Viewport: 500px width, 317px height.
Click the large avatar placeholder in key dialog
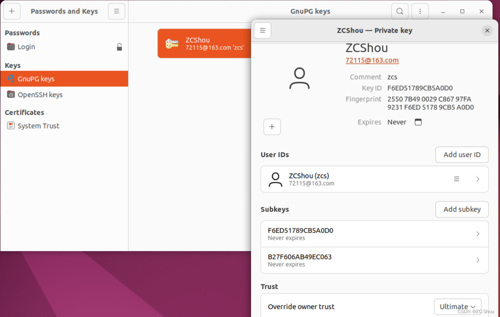click(300, 78)
